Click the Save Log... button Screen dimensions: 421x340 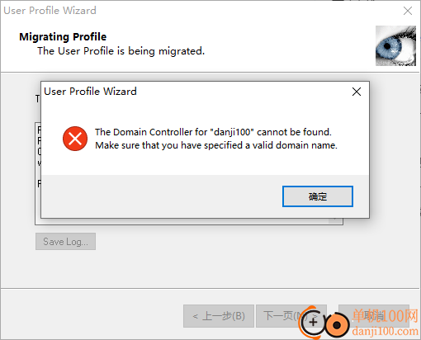(x=65, y=242)
